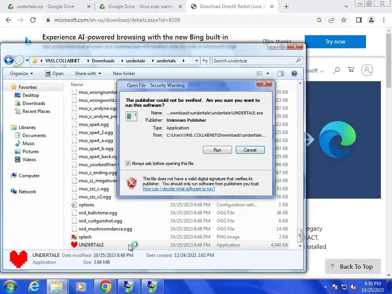
Task: Open Videos library
Action: point(29,160)
